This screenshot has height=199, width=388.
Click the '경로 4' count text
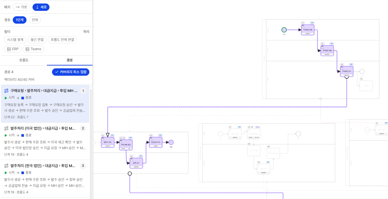click(x=9, y=72)
